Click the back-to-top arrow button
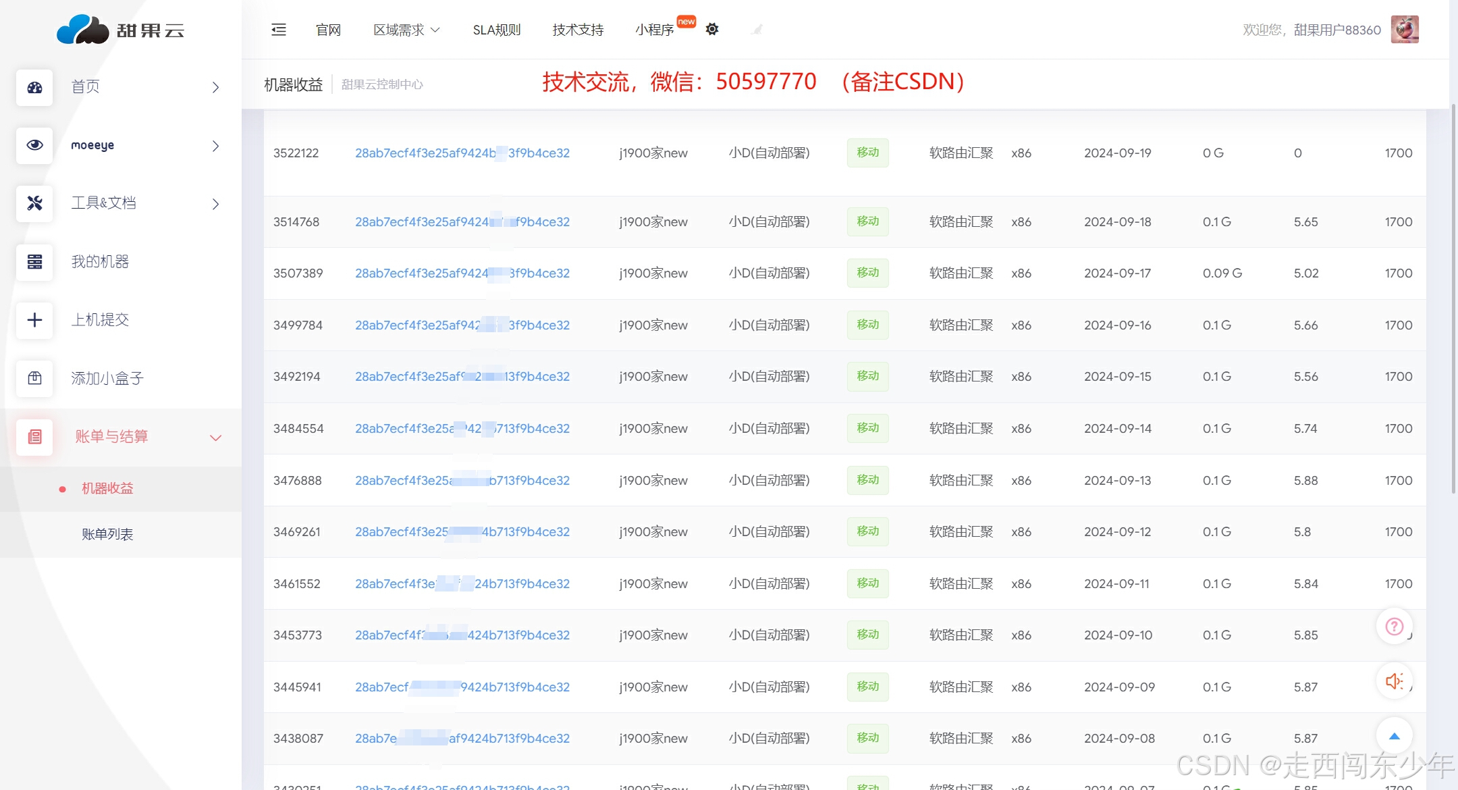 pyautogui.click(x=1394, y=736)
